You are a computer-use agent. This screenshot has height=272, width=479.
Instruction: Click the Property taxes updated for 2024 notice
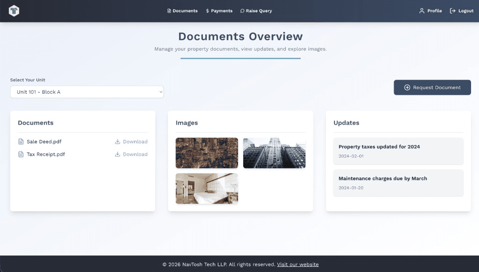(x=398, y=151)
